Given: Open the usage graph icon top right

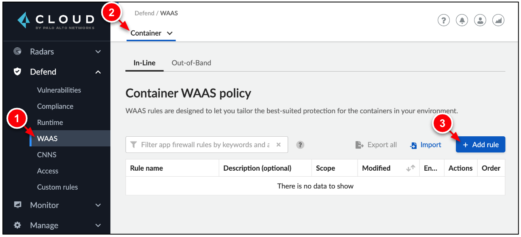Looking at the screenshot, I should [498, 20].
